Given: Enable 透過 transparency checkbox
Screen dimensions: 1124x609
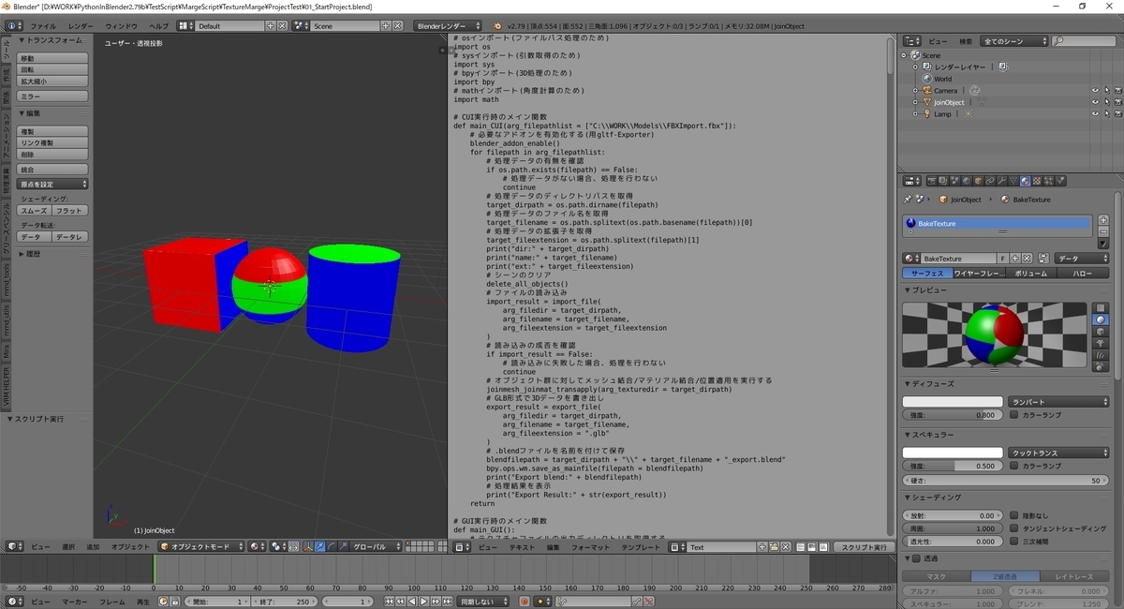Looking at the screenshot, I should (x=917, y=558).
